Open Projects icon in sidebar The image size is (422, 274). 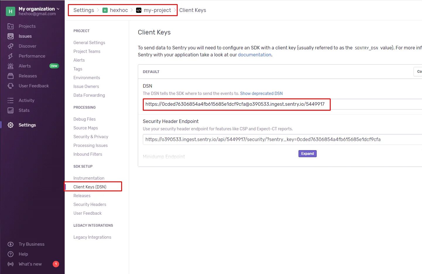[x=11, y=26]
